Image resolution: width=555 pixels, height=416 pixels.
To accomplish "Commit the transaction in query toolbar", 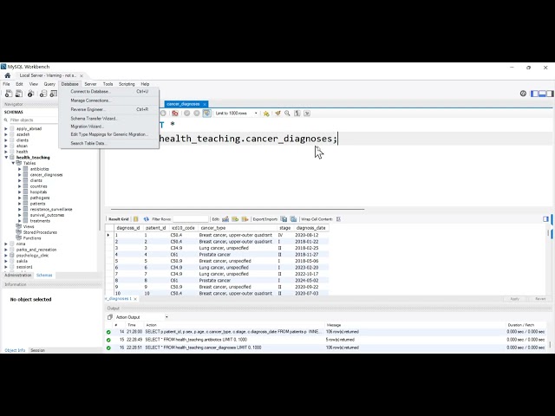I will pyautogui.click(x=187, y=114).
